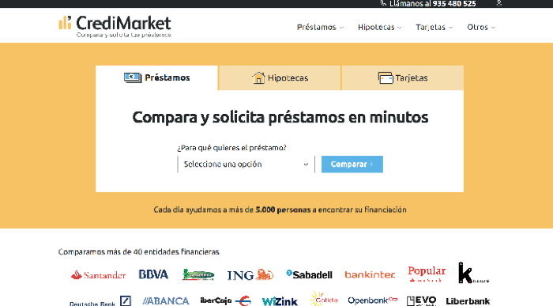Click the EVO bank logo
553x306 pixels.
tap(422, 300)
